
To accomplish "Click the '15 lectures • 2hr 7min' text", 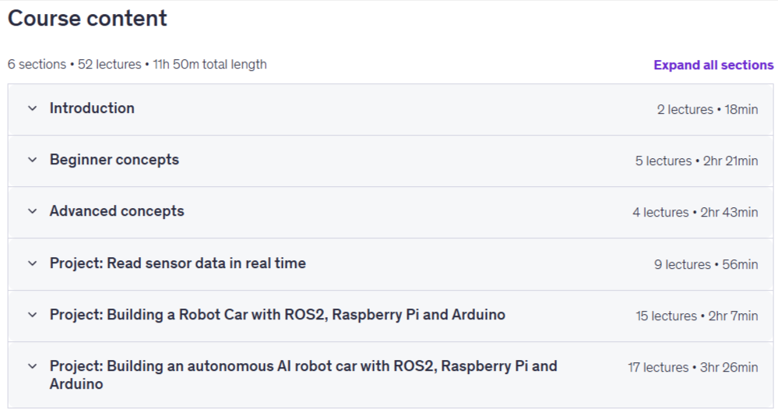I will tap(697, 316).
